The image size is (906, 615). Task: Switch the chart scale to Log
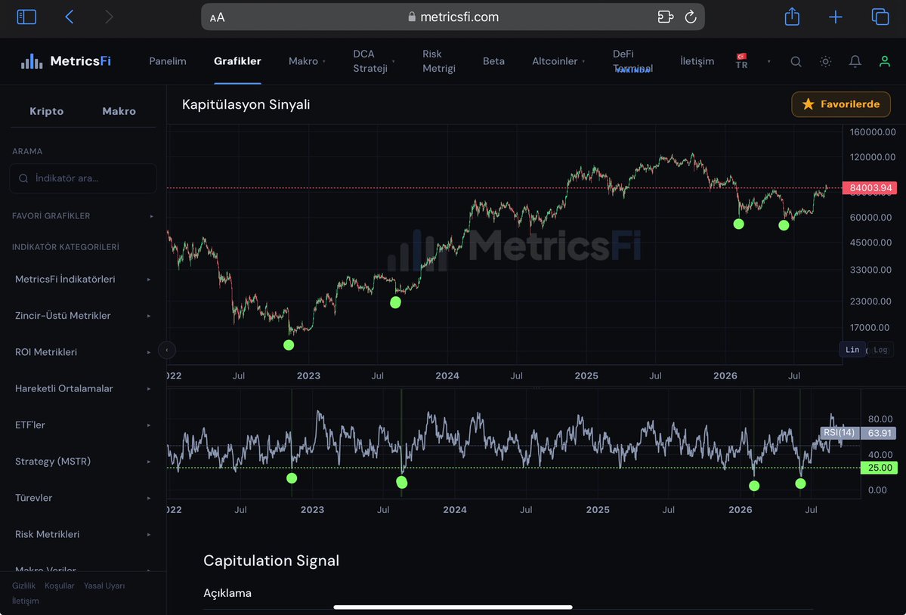(x=880, y=349)
